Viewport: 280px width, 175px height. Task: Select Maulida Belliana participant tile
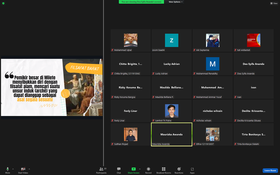tap(171, 87)
